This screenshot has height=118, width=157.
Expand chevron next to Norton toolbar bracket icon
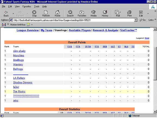[8, 24]
